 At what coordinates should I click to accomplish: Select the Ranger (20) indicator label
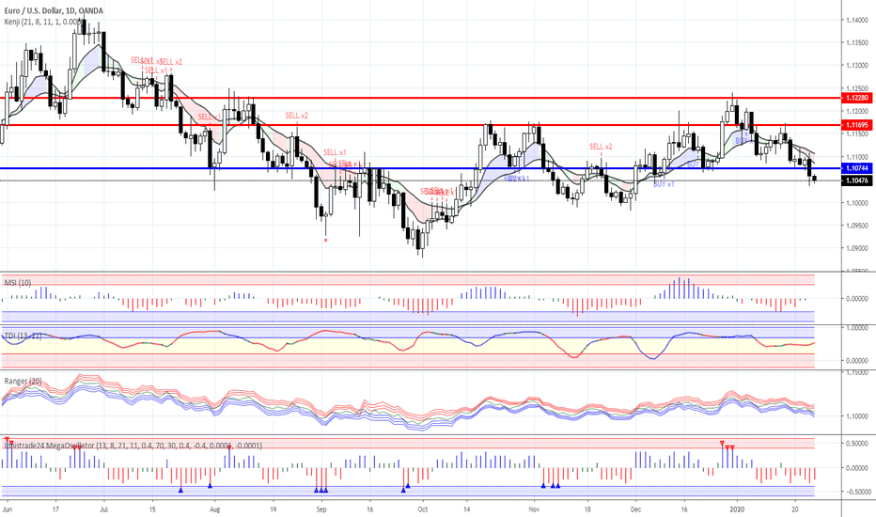[24, 380]
